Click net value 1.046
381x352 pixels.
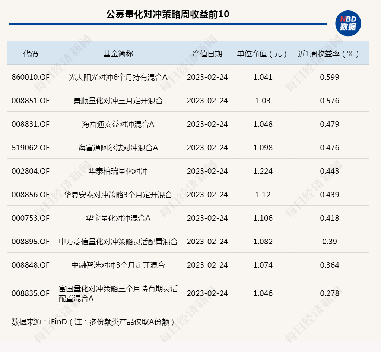point(263,293)
